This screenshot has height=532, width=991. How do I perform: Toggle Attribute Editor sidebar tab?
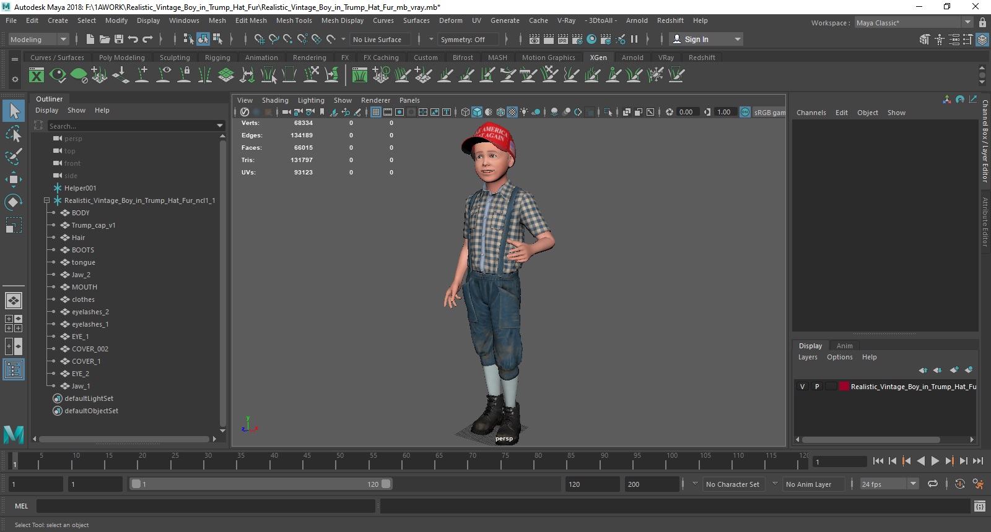pyautogui.click(x=985, y=221)
